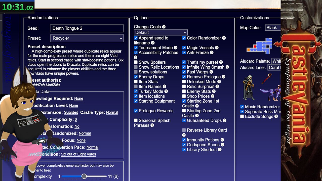Screen dimensions: 322x181
Task: Click the Alucard sprite preview image
Action: [x=249, y=87]
